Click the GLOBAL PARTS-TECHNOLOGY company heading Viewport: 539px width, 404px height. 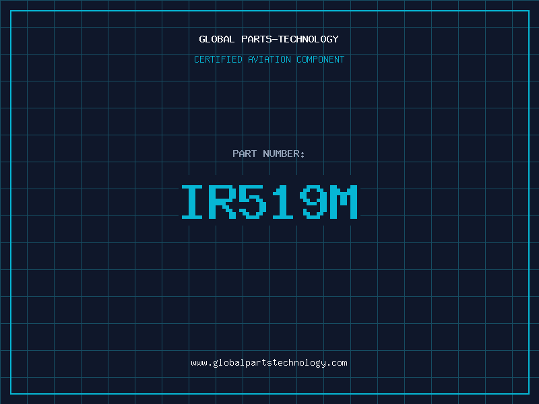pos(269,39)
